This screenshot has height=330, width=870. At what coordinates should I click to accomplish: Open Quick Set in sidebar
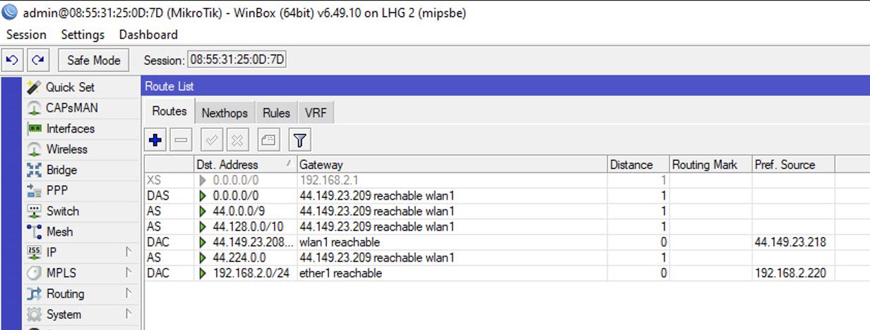(70, 87)
